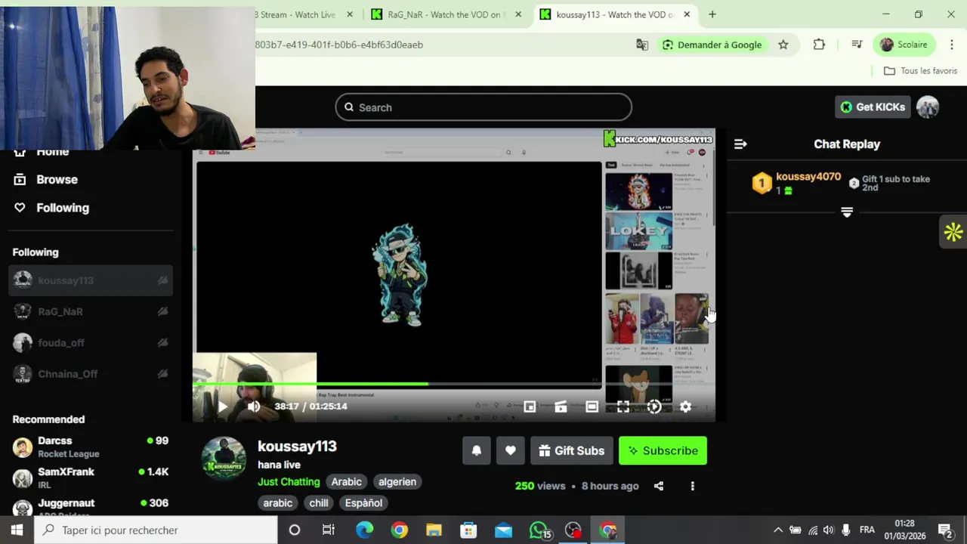Open recommended channel SamXFrank
967x544 pixels.
(91, 478)
